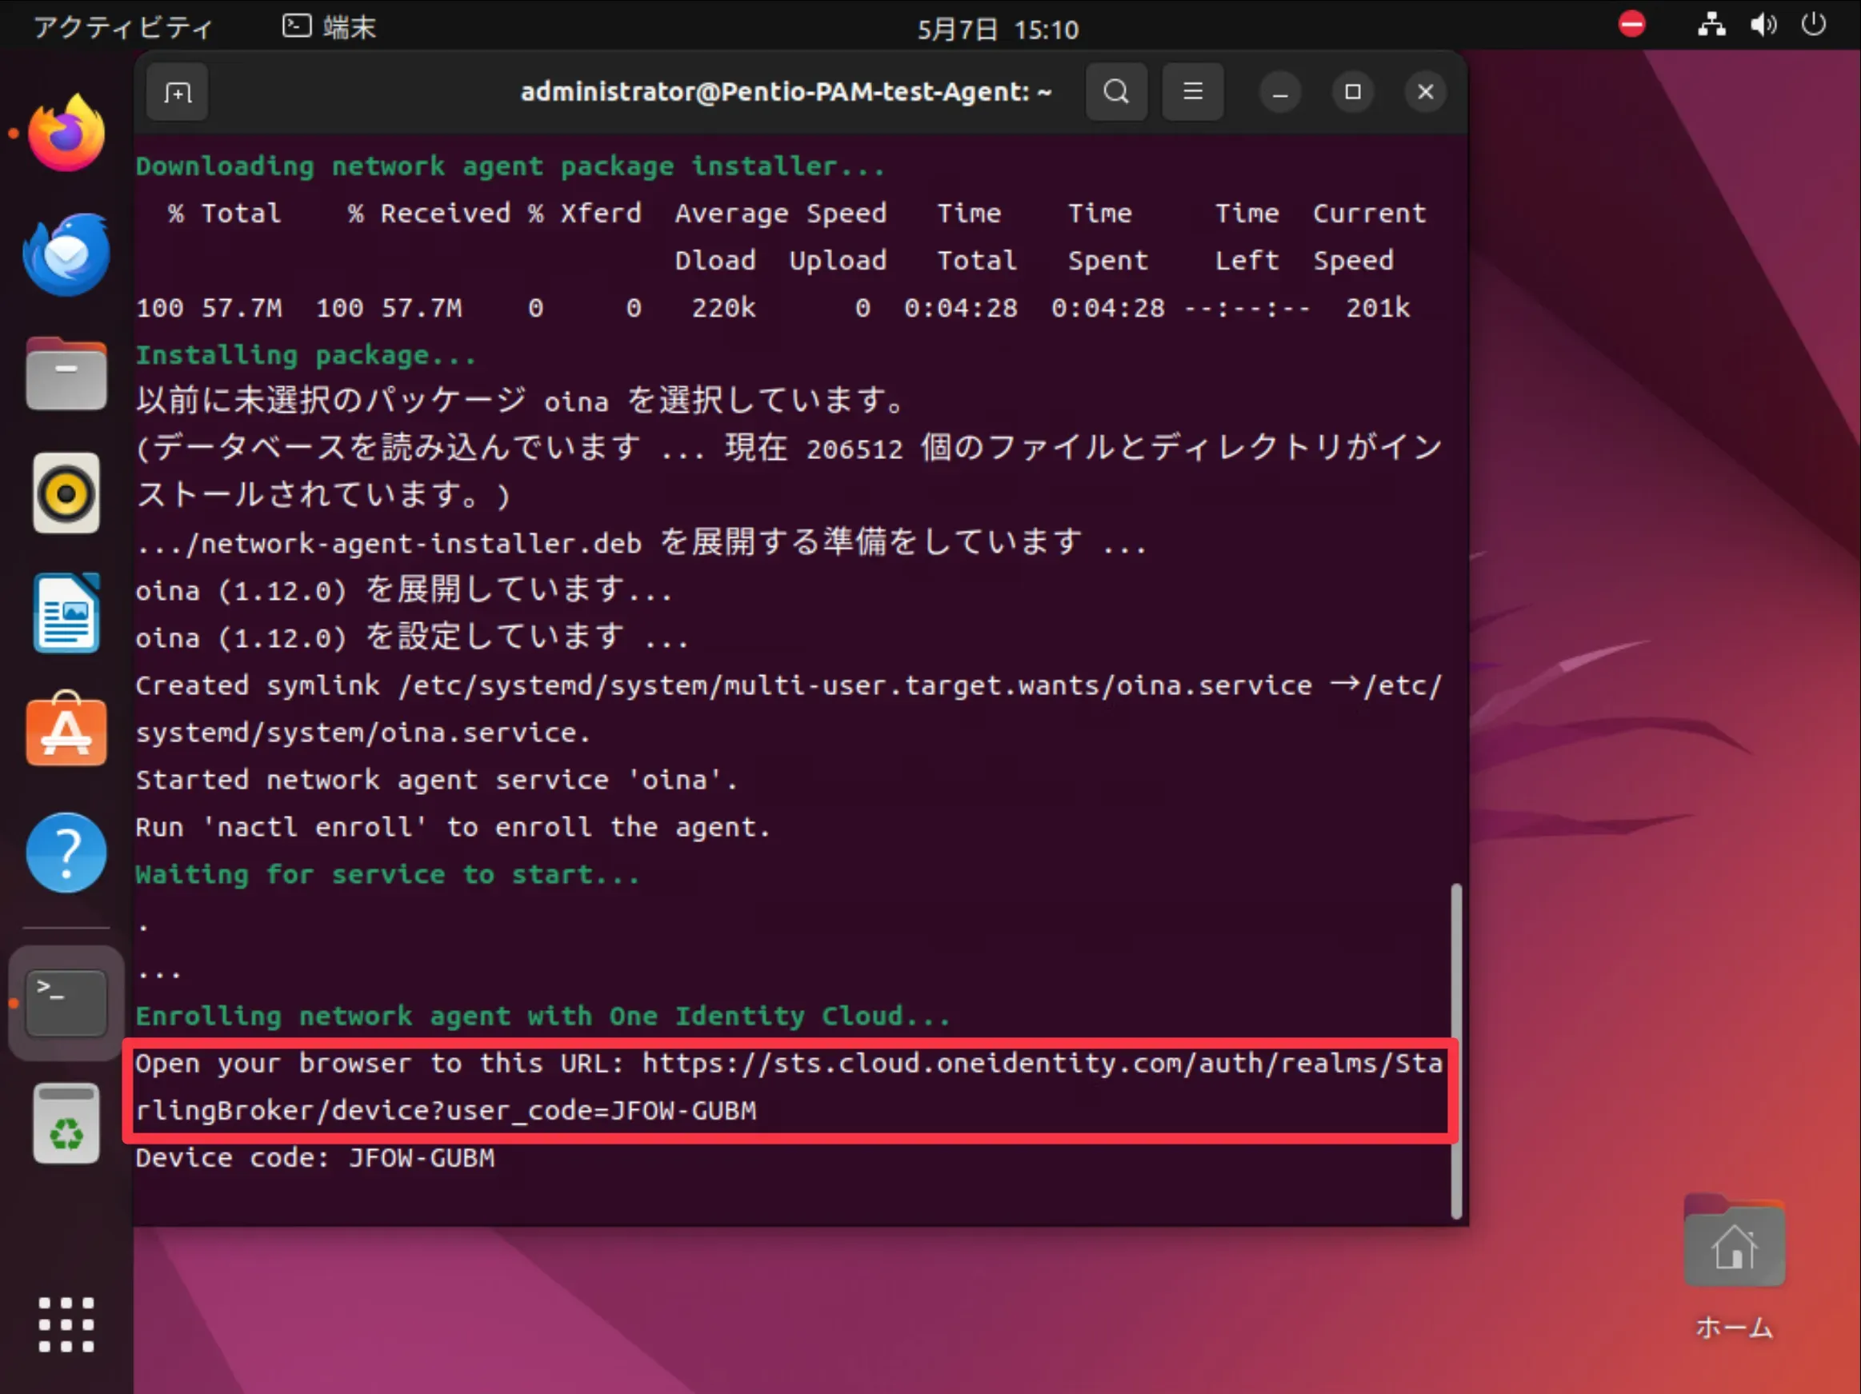Viewport: 1861px width, 1394px height.
Task: Expand system menu via power icon
Action: tap(1813, 24)
